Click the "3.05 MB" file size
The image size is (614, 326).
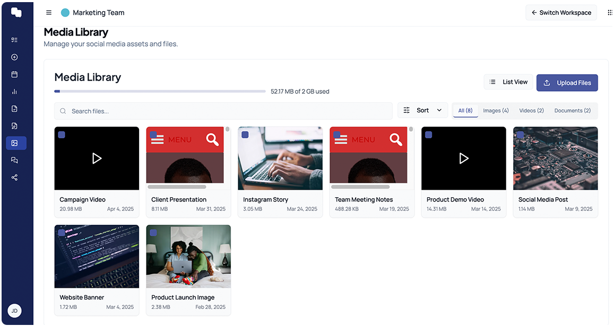pos(253,209)
